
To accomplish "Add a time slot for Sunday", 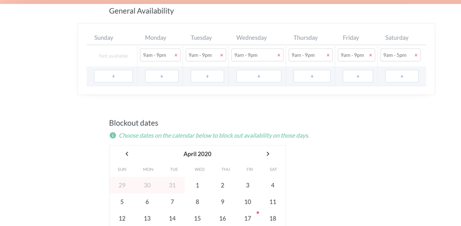I will (114, 76).
